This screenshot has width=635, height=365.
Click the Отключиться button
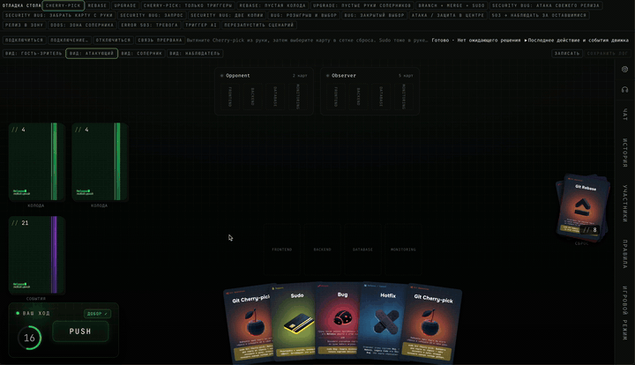114,40
